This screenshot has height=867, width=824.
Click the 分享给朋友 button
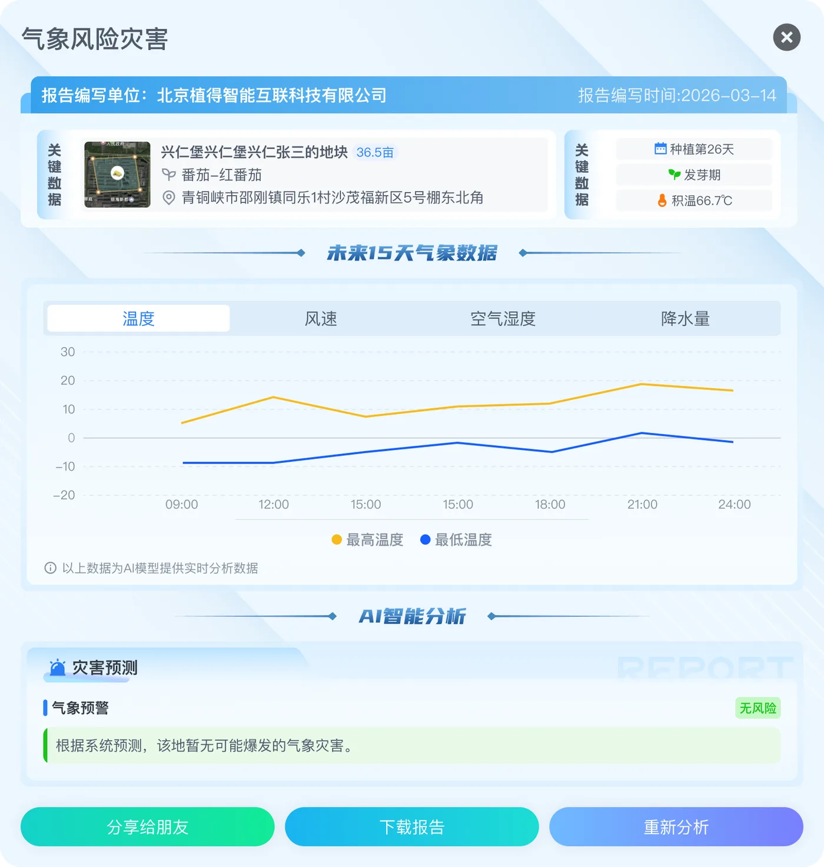pyautogui.click(x=148, y=826)
